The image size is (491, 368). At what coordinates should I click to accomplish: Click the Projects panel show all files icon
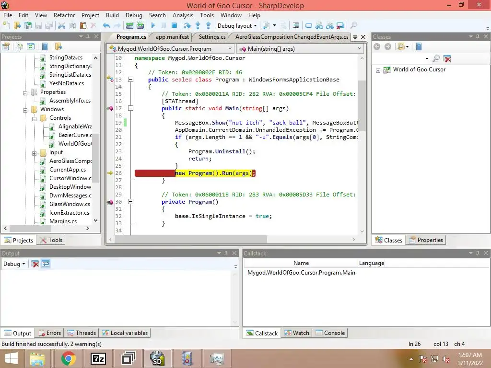tap(19, 46)
